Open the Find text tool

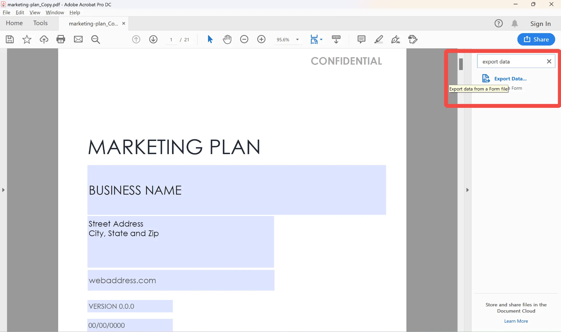[x=95, y=39]
